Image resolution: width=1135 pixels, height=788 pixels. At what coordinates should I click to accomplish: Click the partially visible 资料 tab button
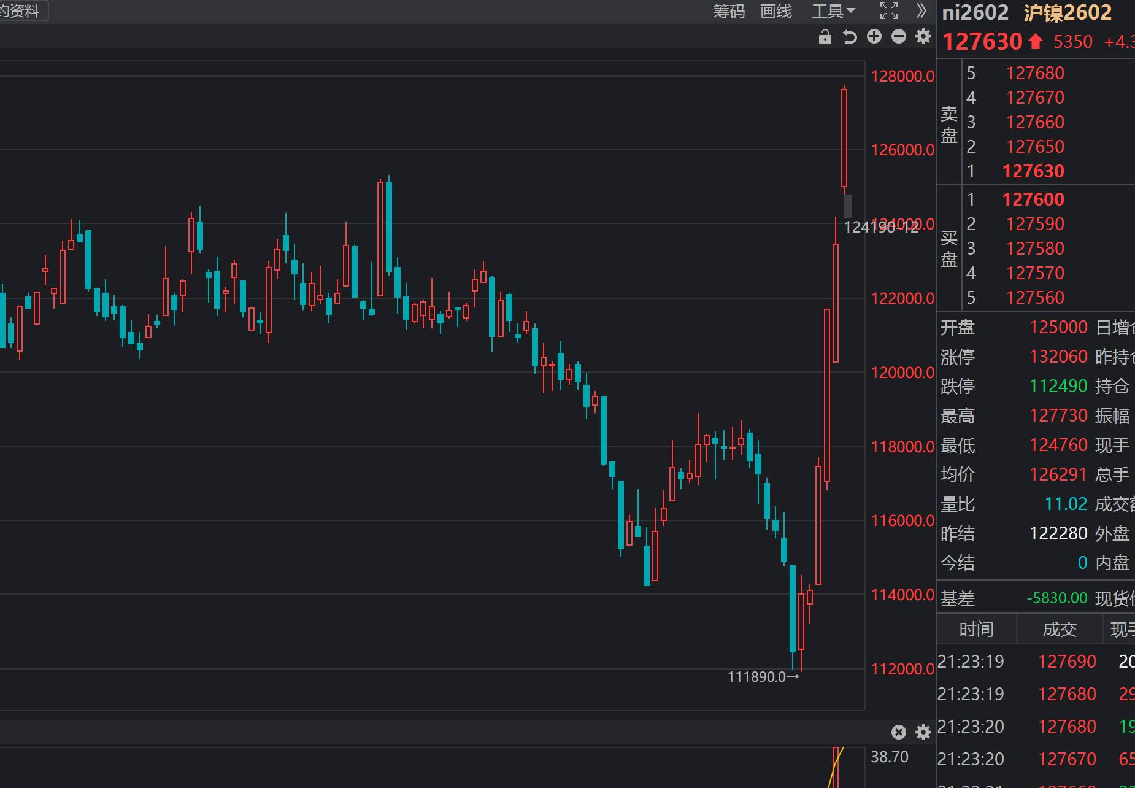pos(21,10)
